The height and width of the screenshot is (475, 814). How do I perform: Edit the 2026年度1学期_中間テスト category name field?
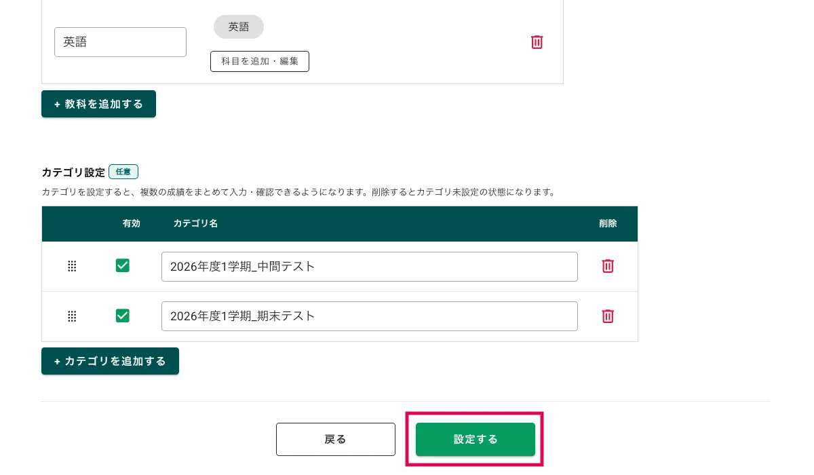pos(369,267)
